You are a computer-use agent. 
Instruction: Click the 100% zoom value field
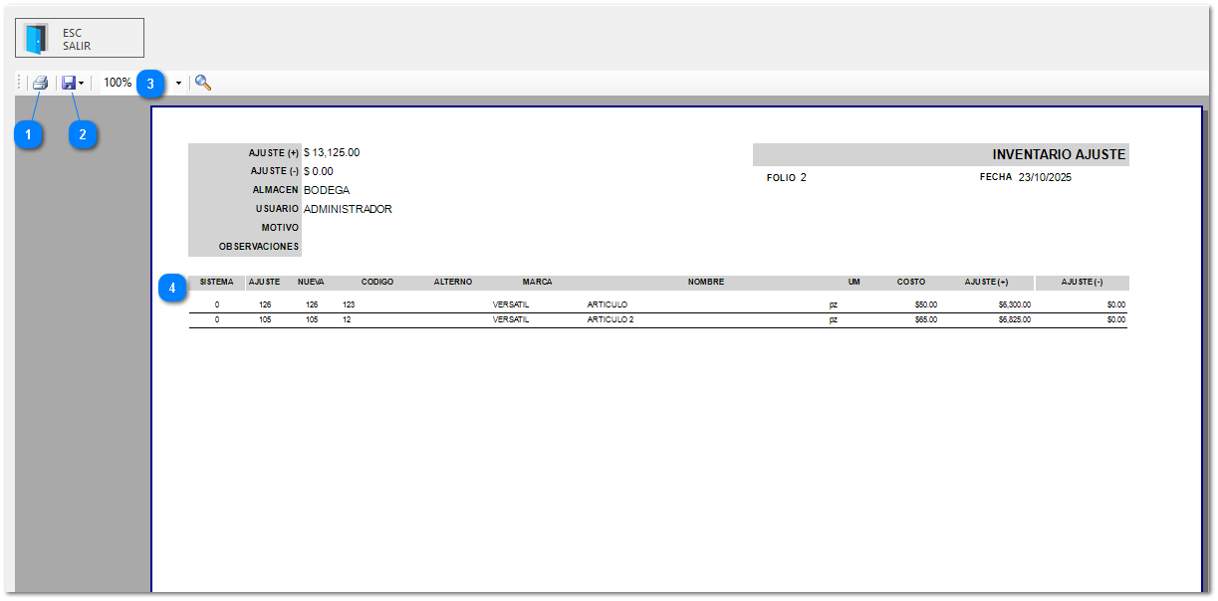click(x=118, y=84)
